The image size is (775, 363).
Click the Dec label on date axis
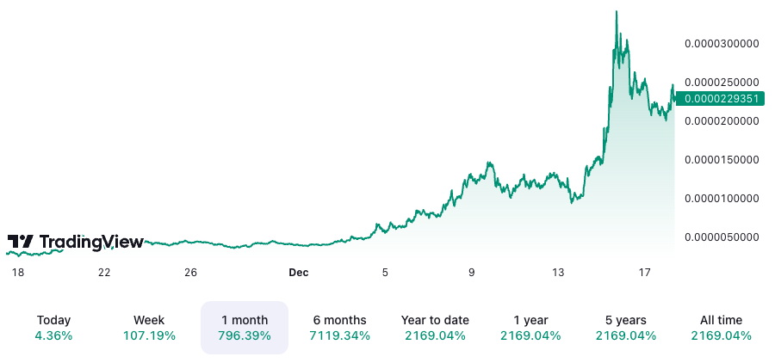tap(298, 273)
